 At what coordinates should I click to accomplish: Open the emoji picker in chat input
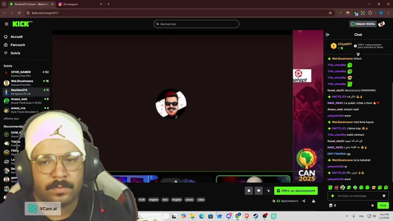click(x=384, y=196)
